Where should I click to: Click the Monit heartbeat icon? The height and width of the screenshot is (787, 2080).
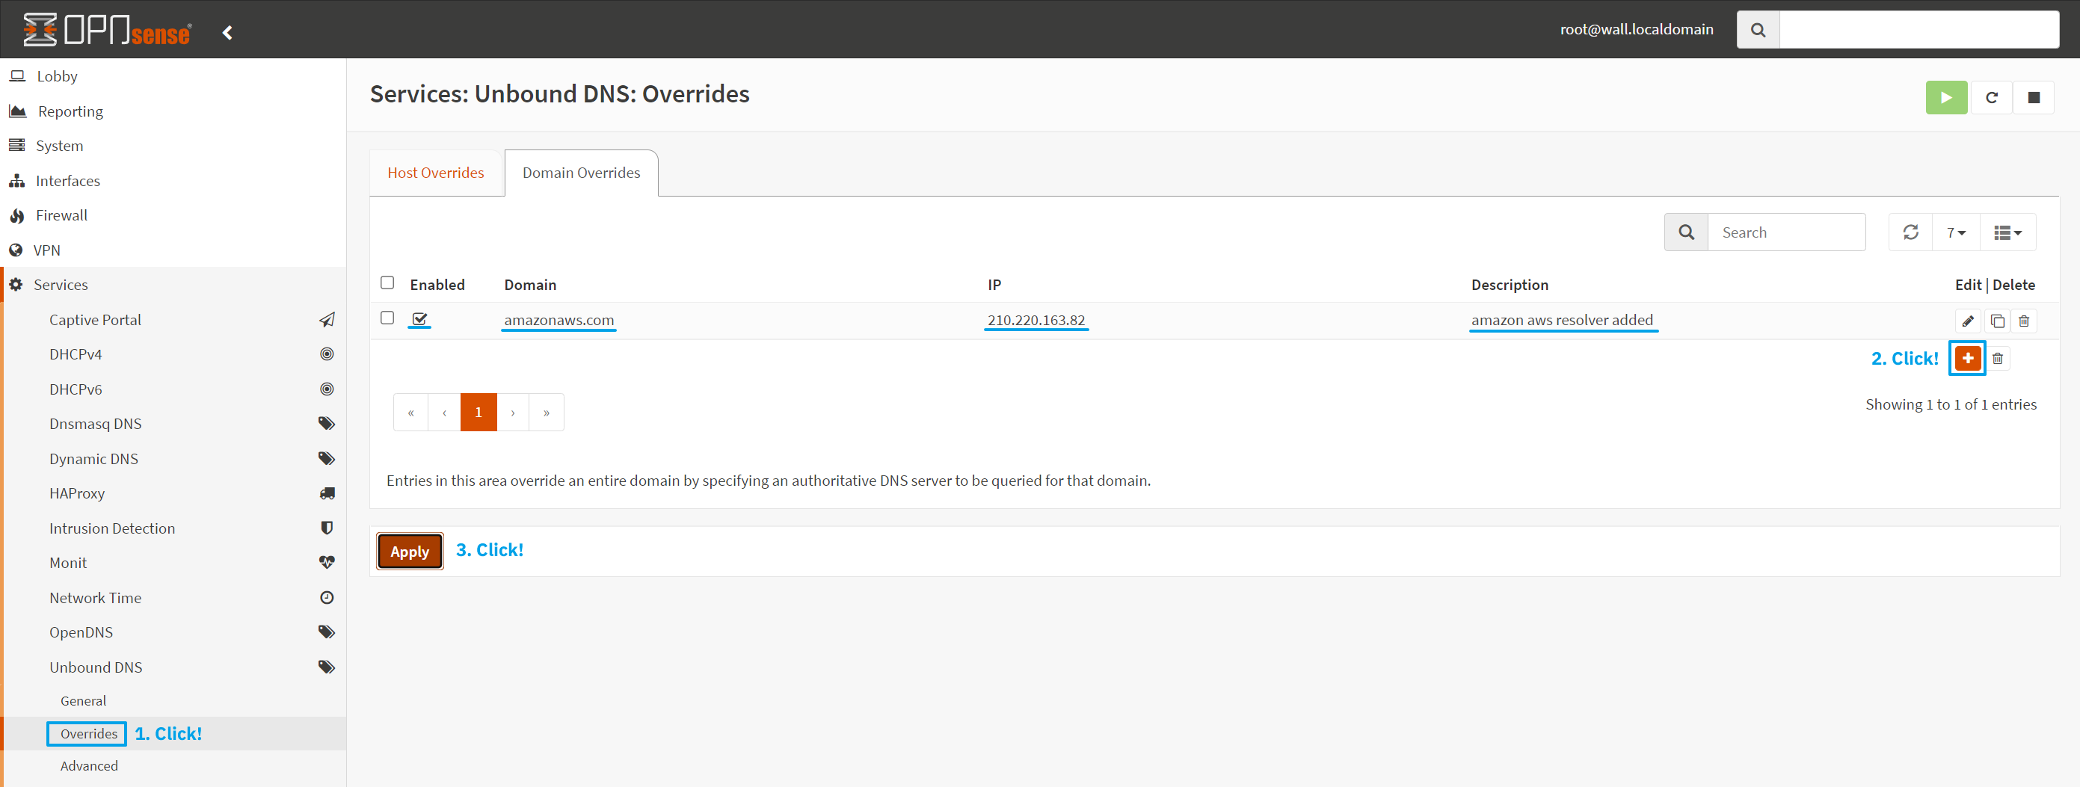(326, 563)
